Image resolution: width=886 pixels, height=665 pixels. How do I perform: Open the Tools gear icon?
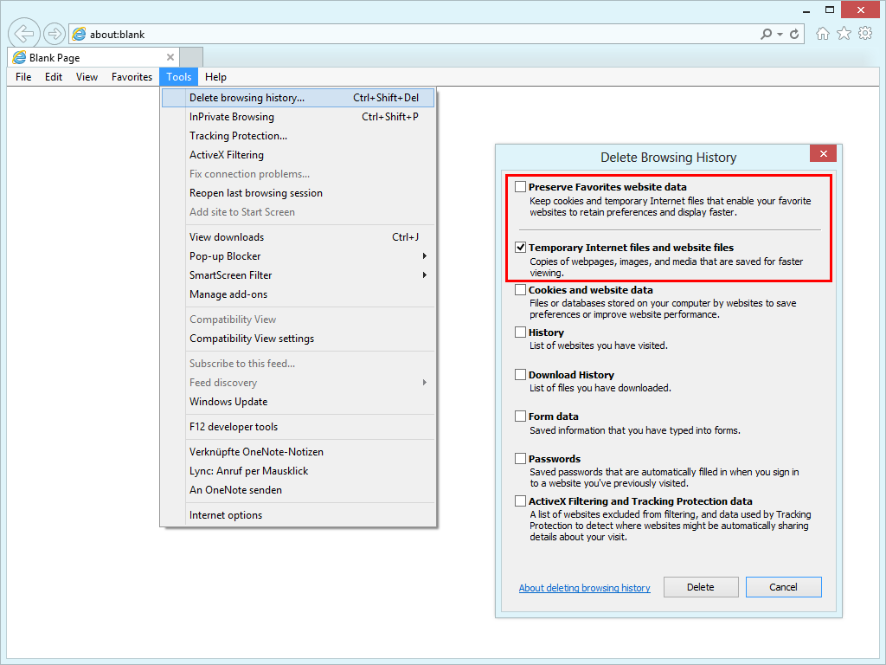(865, 33)
